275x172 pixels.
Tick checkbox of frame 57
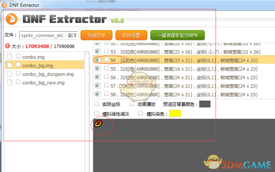[x=107, y=85]
